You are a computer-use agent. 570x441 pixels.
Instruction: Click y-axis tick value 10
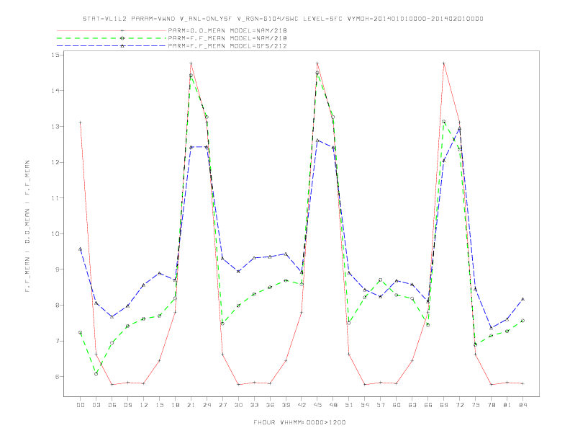[55, 233]
